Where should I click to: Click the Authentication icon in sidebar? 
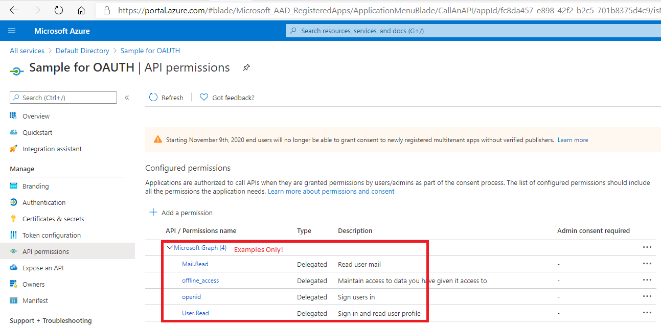tap(13, 202)
